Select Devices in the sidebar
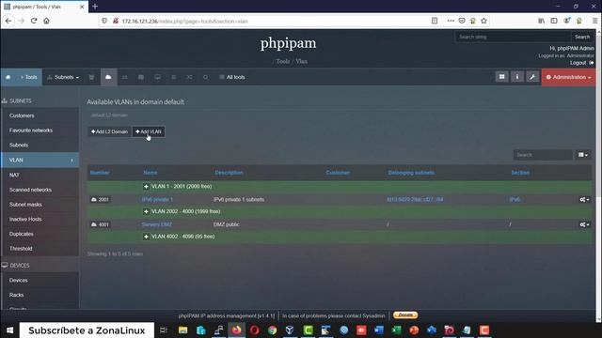Image resolution: width=602 pixels, height=338 pixels. pyautogui.click(x=40, y=280)
